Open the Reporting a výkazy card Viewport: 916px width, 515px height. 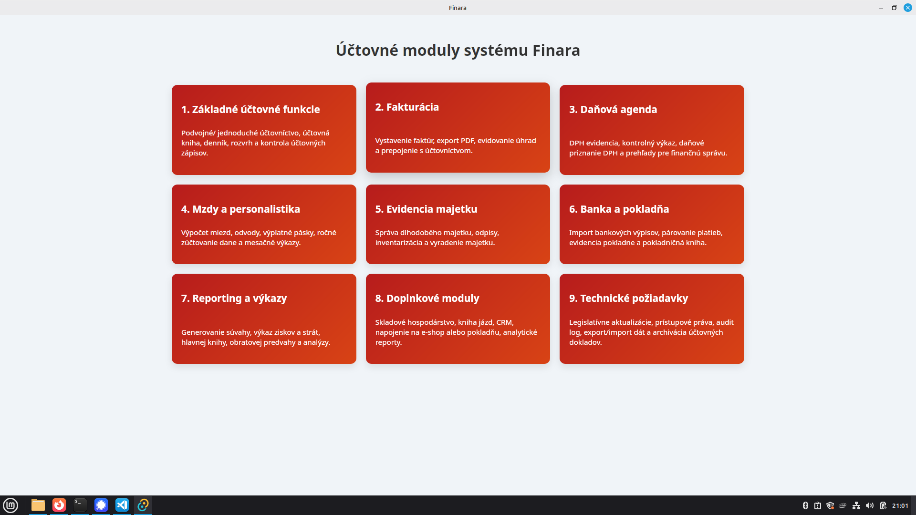tap(264, 319)
